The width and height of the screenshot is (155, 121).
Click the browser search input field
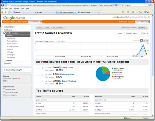coord(137,5)
